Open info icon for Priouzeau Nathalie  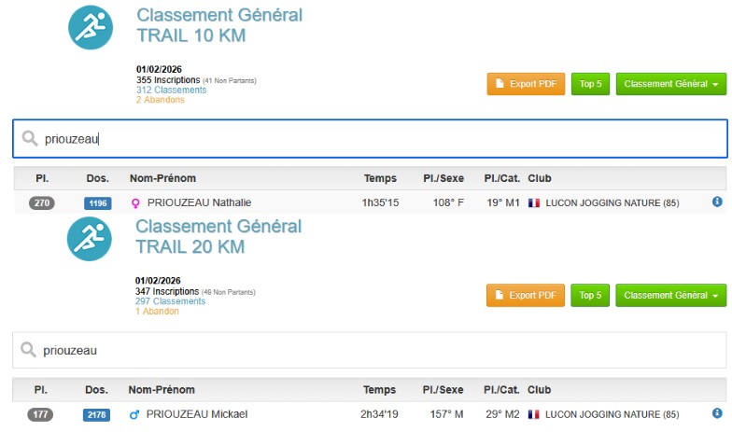[x=717, y=202]
